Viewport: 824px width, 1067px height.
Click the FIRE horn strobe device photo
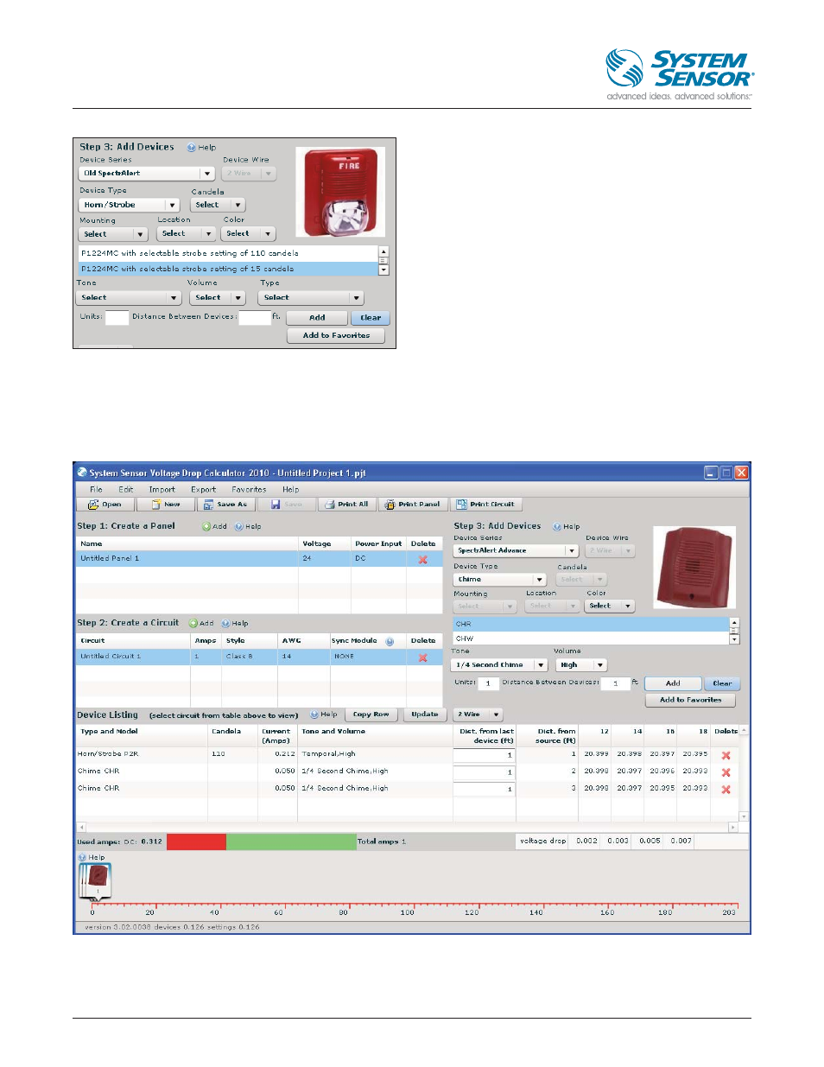coord(341,192)
